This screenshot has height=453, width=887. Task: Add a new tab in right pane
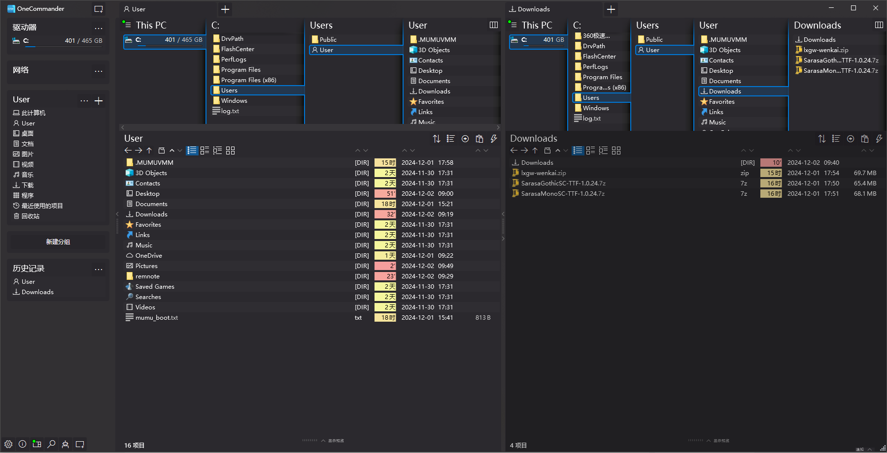(611, 9)
